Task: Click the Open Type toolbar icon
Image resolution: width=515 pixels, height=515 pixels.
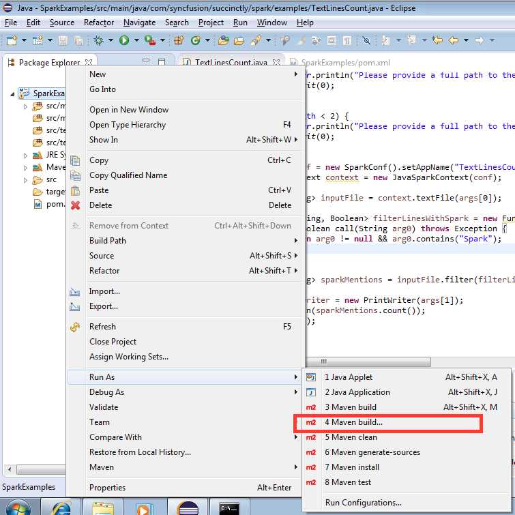Action: [223, 40]
